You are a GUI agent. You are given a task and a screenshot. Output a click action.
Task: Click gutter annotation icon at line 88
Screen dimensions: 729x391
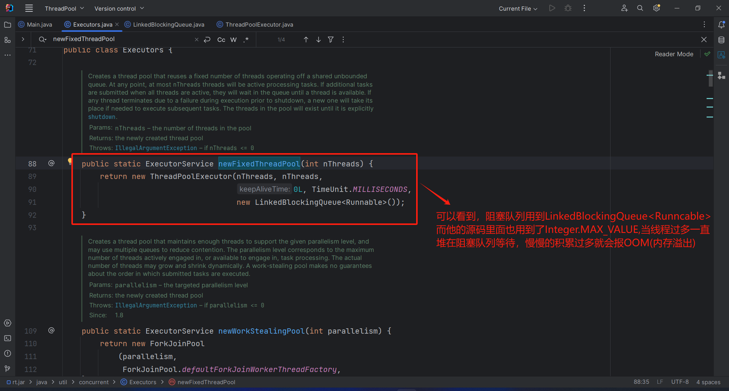point(51,163)
